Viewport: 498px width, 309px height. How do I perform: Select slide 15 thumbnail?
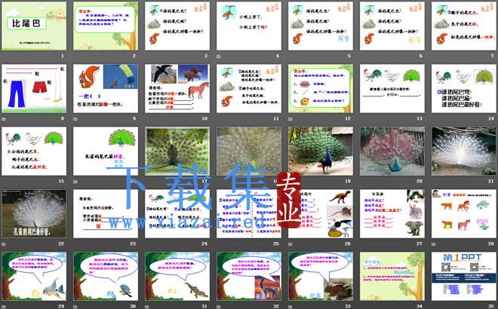(34, 151)
